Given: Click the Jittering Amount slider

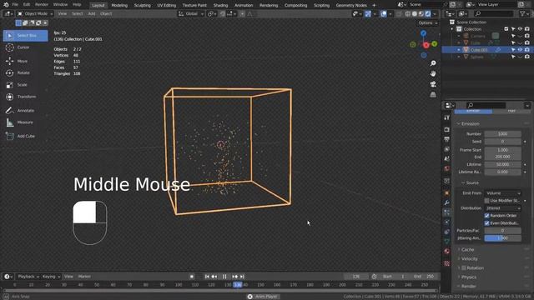Looking at the screenshot, I should [502, 238].
